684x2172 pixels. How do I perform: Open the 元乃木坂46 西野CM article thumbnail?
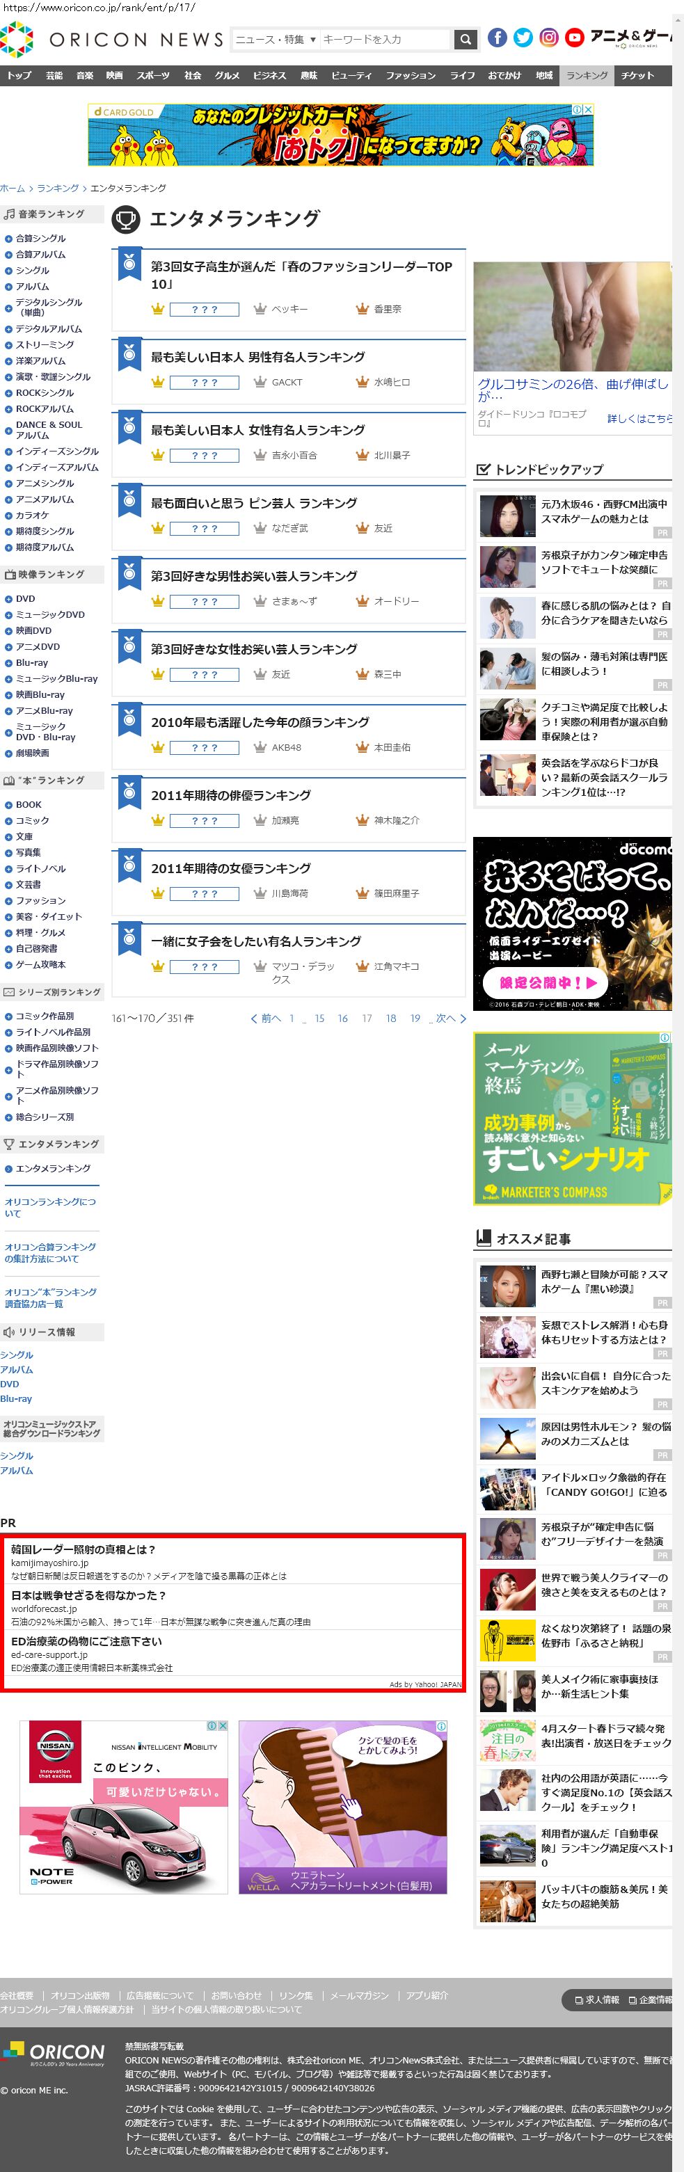coord(508,517)
